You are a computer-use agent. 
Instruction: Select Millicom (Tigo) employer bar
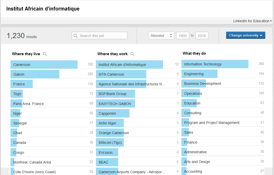[x=137, y=143]
